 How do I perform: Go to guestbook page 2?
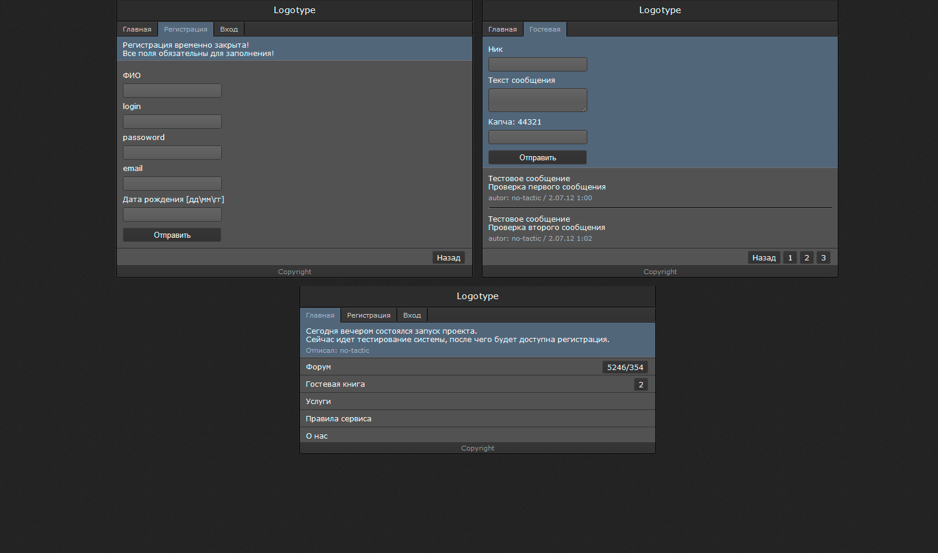click(x=806, y=257)
